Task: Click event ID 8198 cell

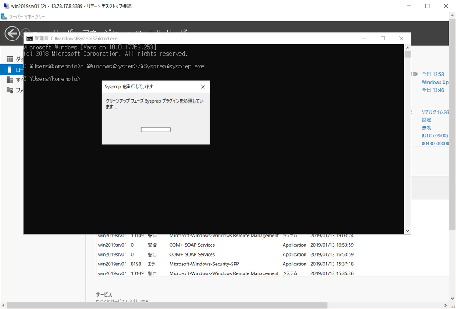Action: pos(136,264)
